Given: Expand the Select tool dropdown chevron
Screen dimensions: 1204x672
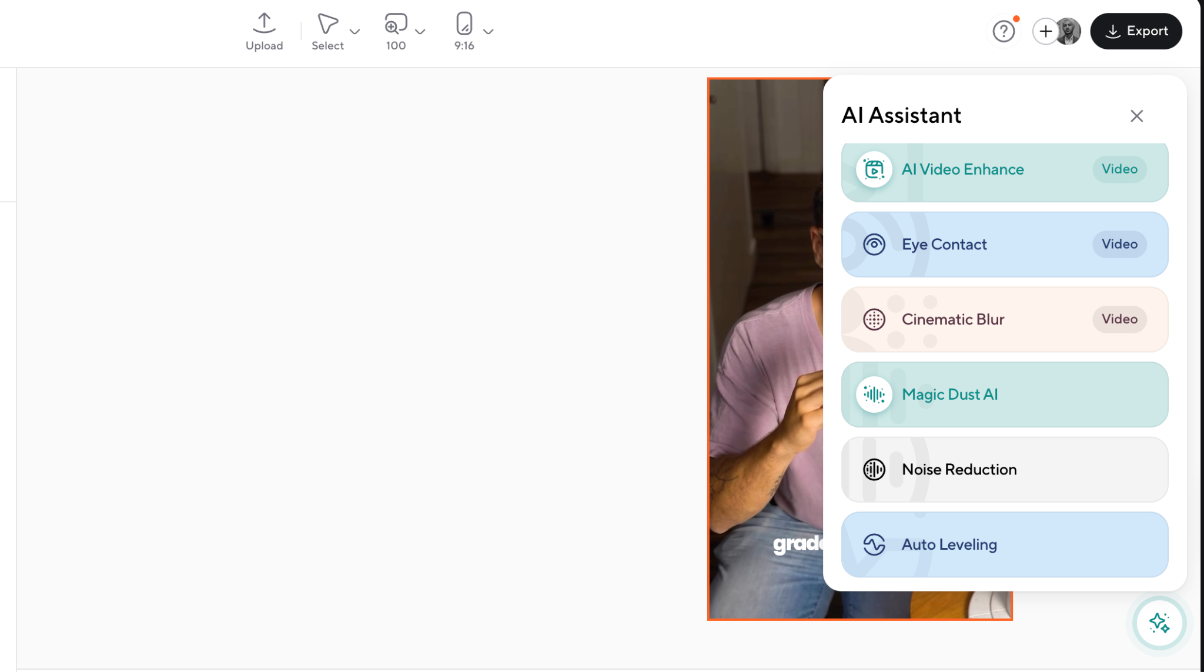Looking at the screenshot, I should click(x=354, y=31).
